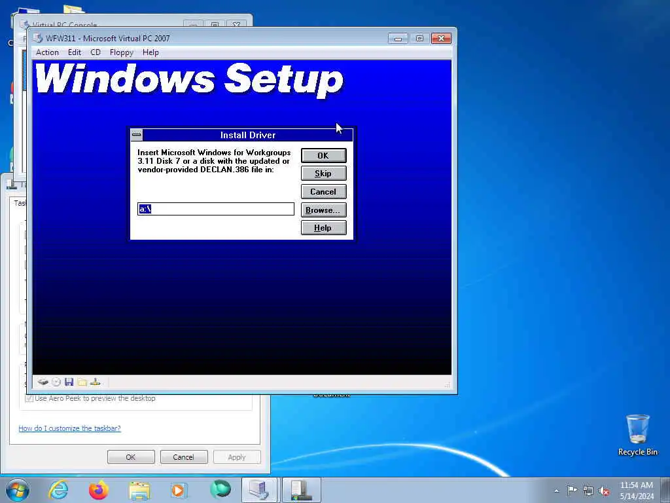
Task: Open the Help menu in Virtual PC
Action: 150,52
